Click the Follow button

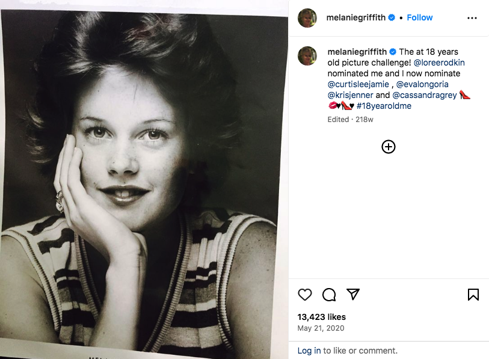(419, 17)
